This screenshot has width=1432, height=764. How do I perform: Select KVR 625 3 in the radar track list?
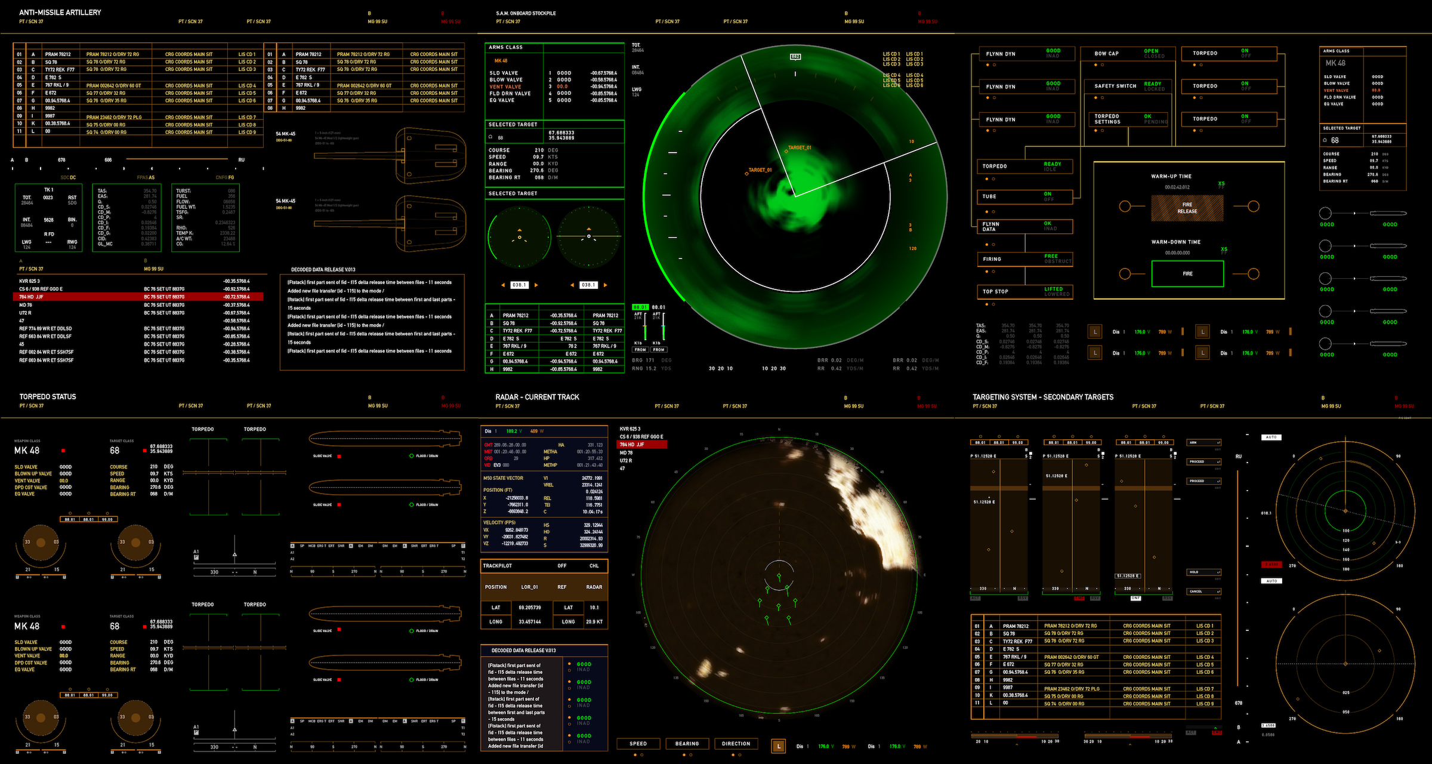pyautogui.click(x=630, y=429)
